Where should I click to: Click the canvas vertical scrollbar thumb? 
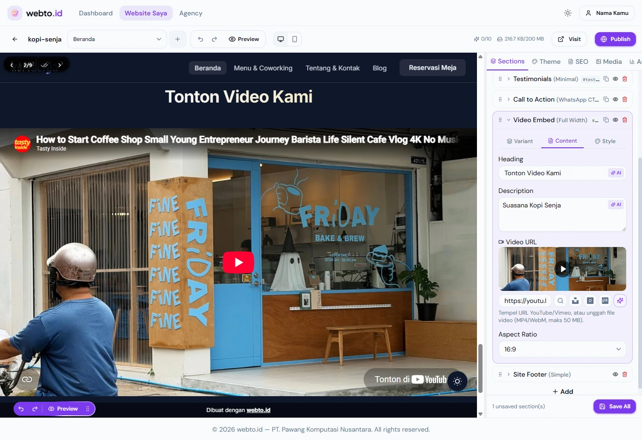[480, 368]
